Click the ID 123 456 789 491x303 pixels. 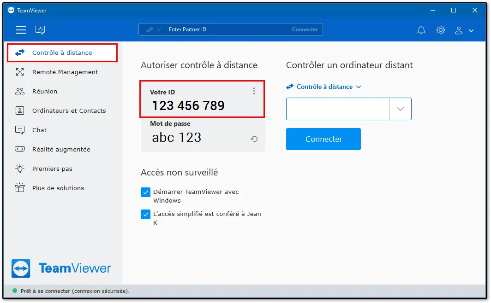(188, 105)
